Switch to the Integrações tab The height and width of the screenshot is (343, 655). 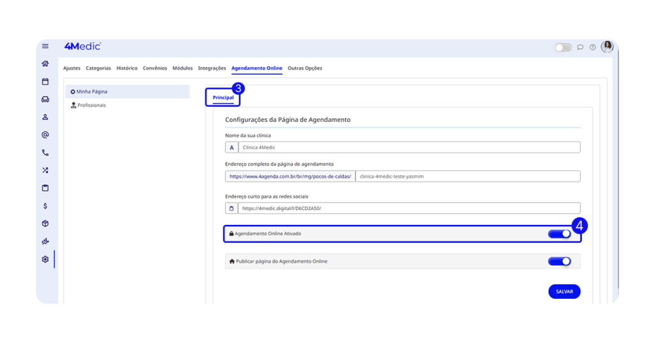(x=212, y=68)
